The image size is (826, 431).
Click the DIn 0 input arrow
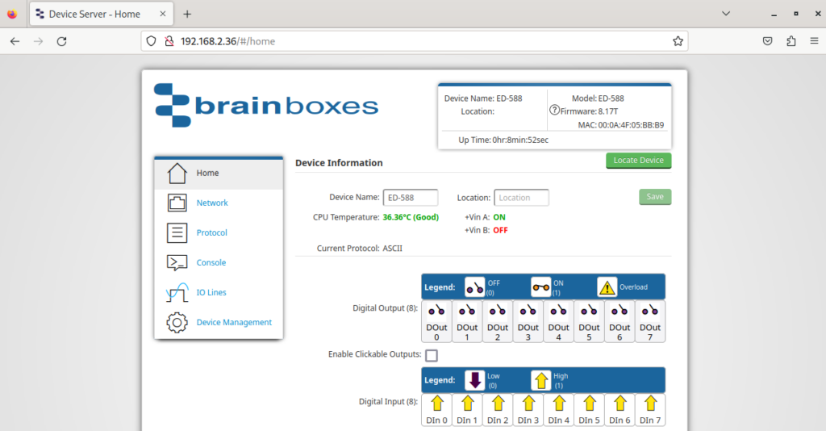click(x=436, y=404)
